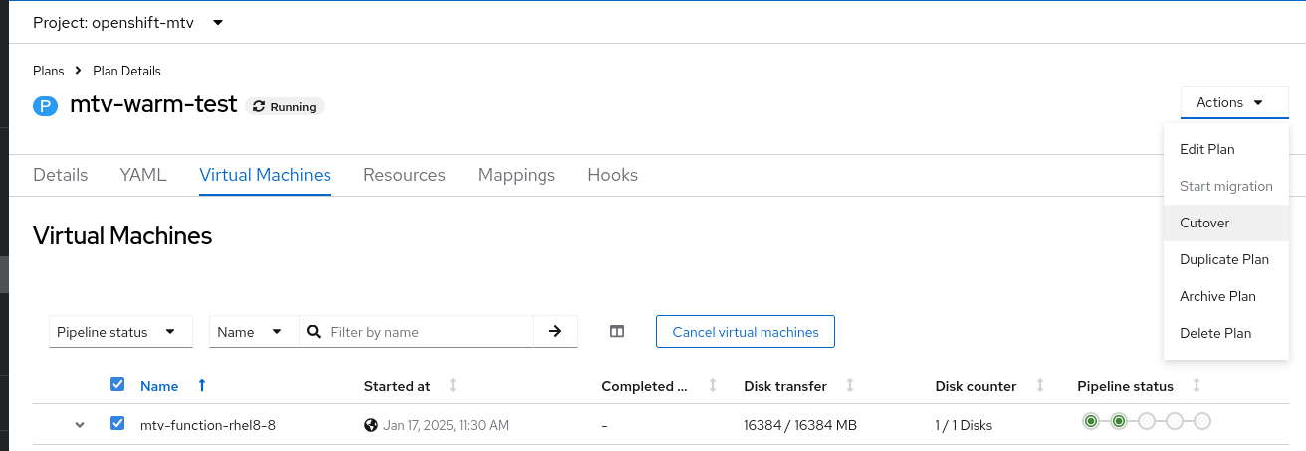Viewport: 1306px width, 451px height.
Task: Switch to the YAML tab
Action: click(x=143, y=175)
